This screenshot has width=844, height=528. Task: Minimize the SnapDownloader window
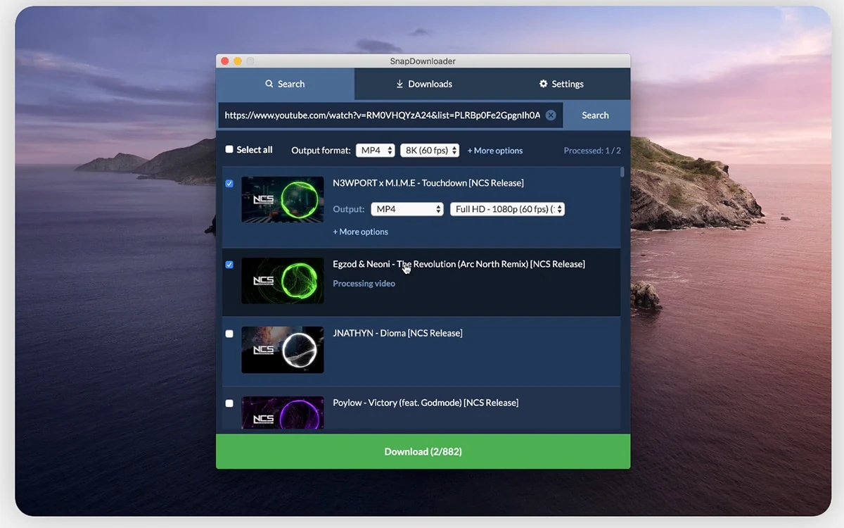click(x=238, y=61)
